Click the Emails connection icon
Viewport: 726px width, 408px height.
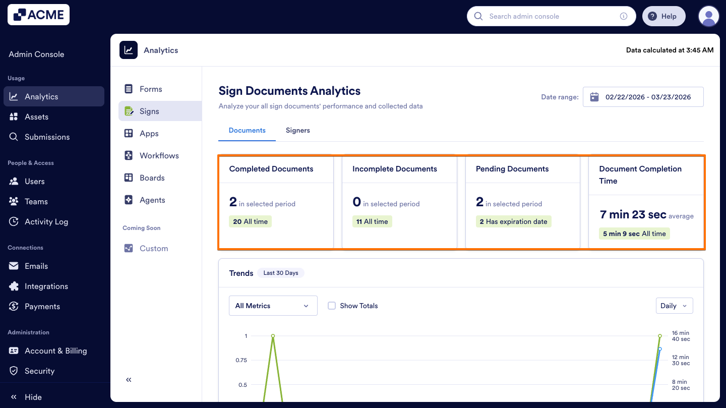pos(15,266)
